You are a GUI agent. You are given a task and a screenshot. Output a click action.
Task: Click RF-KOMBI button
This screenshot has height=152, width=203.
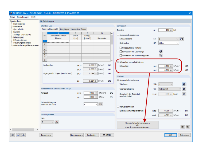pos(107,135)
